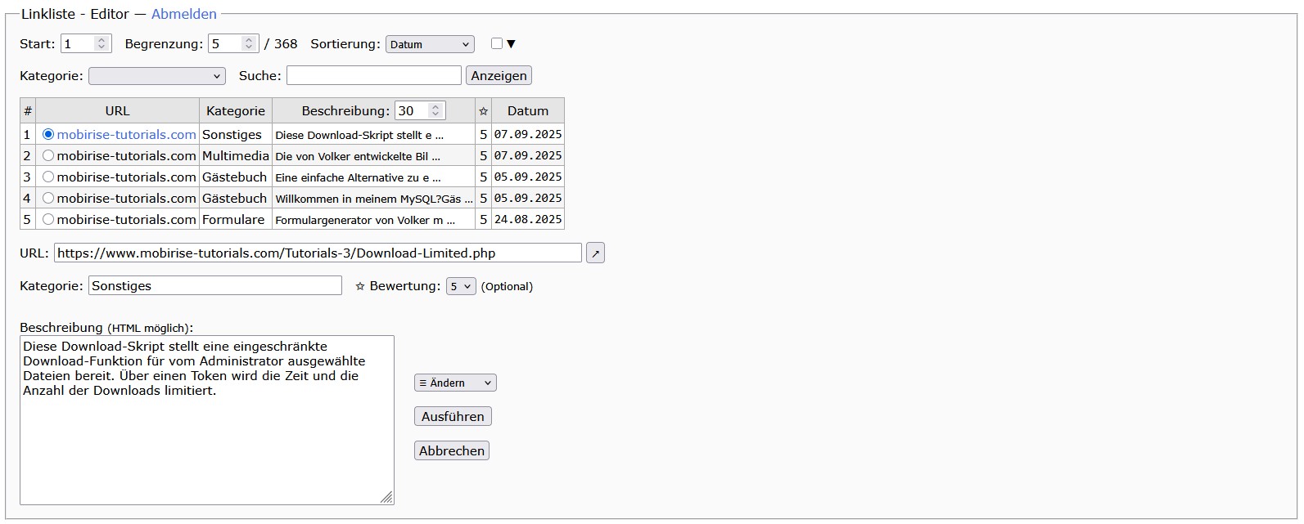Click the Abmelden link
The height and width of the screenshot is (524, 1304).
point(184,14)
